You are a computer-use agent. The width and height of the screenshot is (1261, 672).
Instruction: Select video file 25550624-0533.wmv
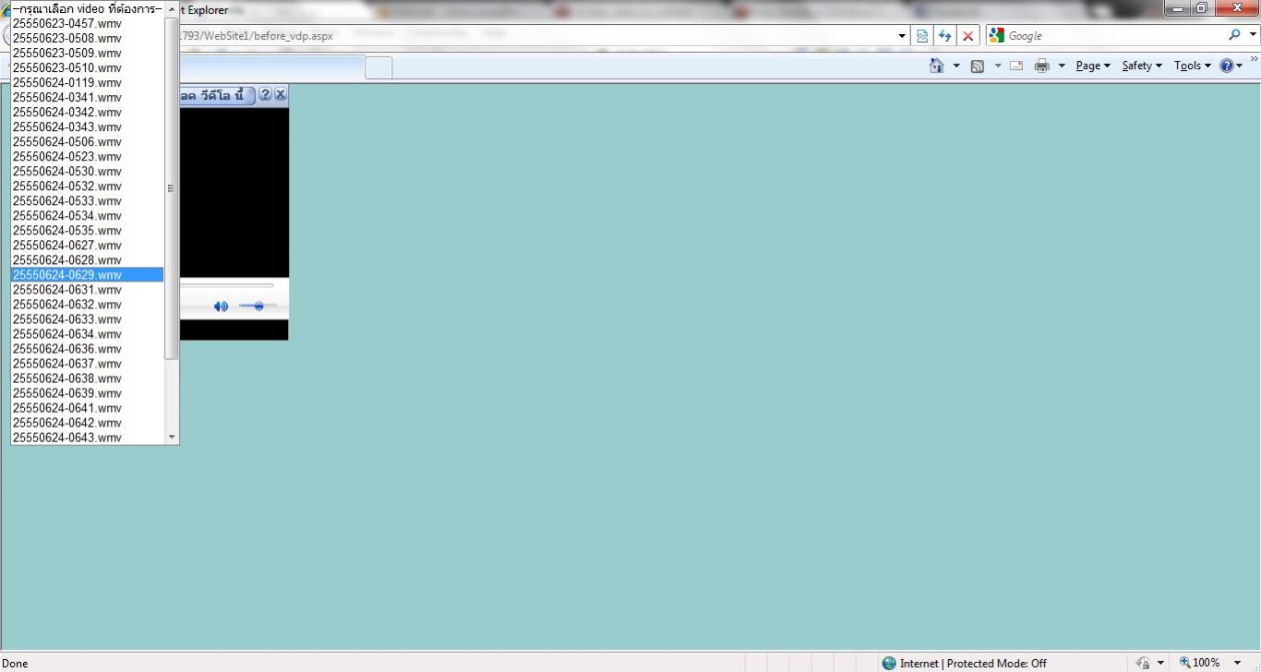coord(88,200)
